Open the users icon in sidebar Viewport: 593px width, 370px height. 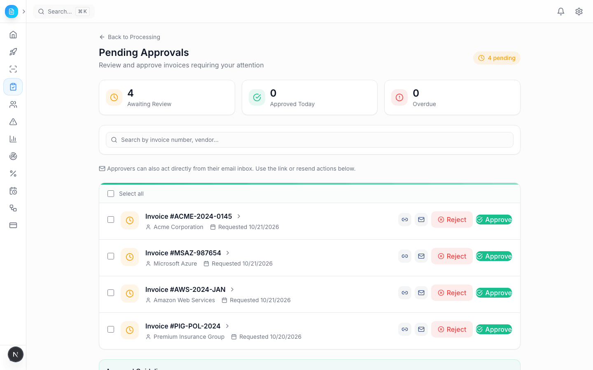tap(13, 104)
